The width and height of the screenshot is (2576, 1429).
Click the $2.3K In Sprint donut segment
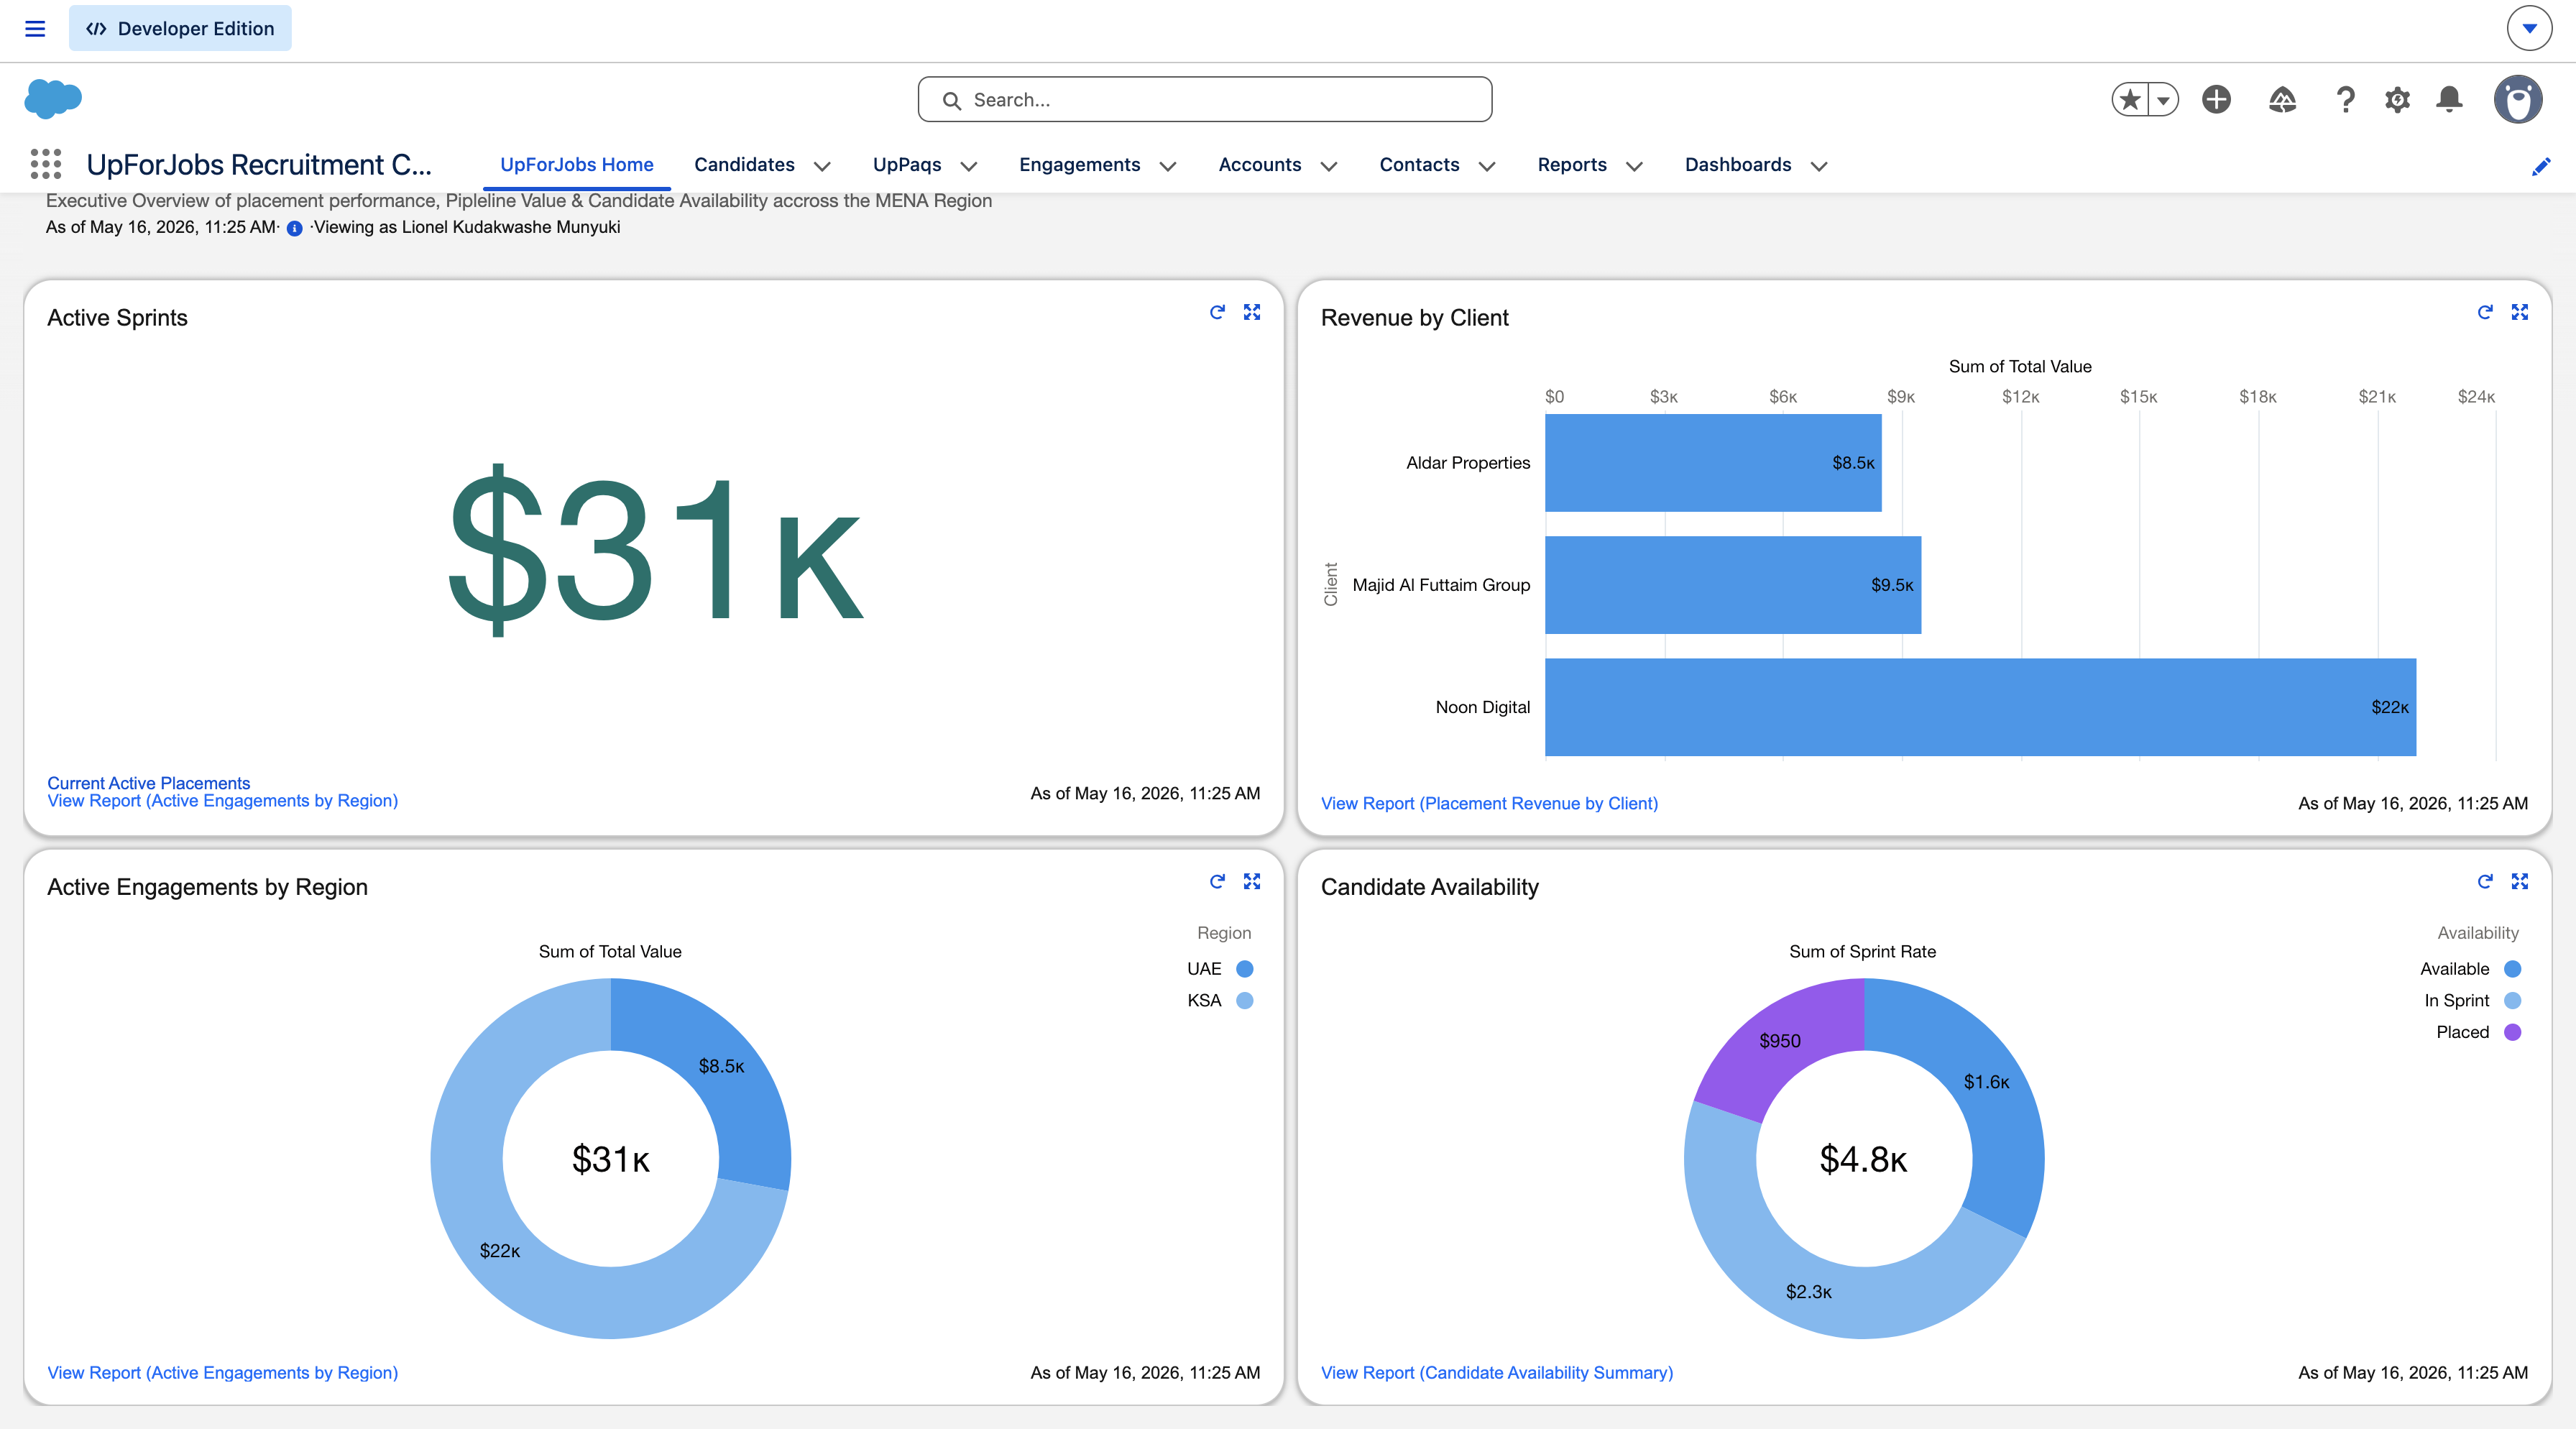pos(1809,1293)
